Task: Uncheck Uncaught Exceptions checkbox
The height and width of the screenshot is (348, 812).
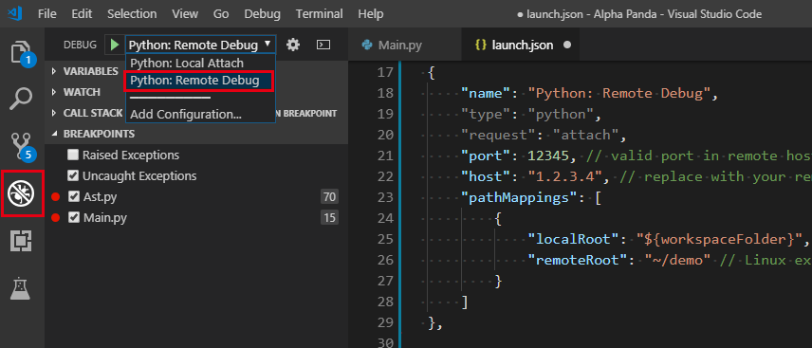Action: pos(73,176)
